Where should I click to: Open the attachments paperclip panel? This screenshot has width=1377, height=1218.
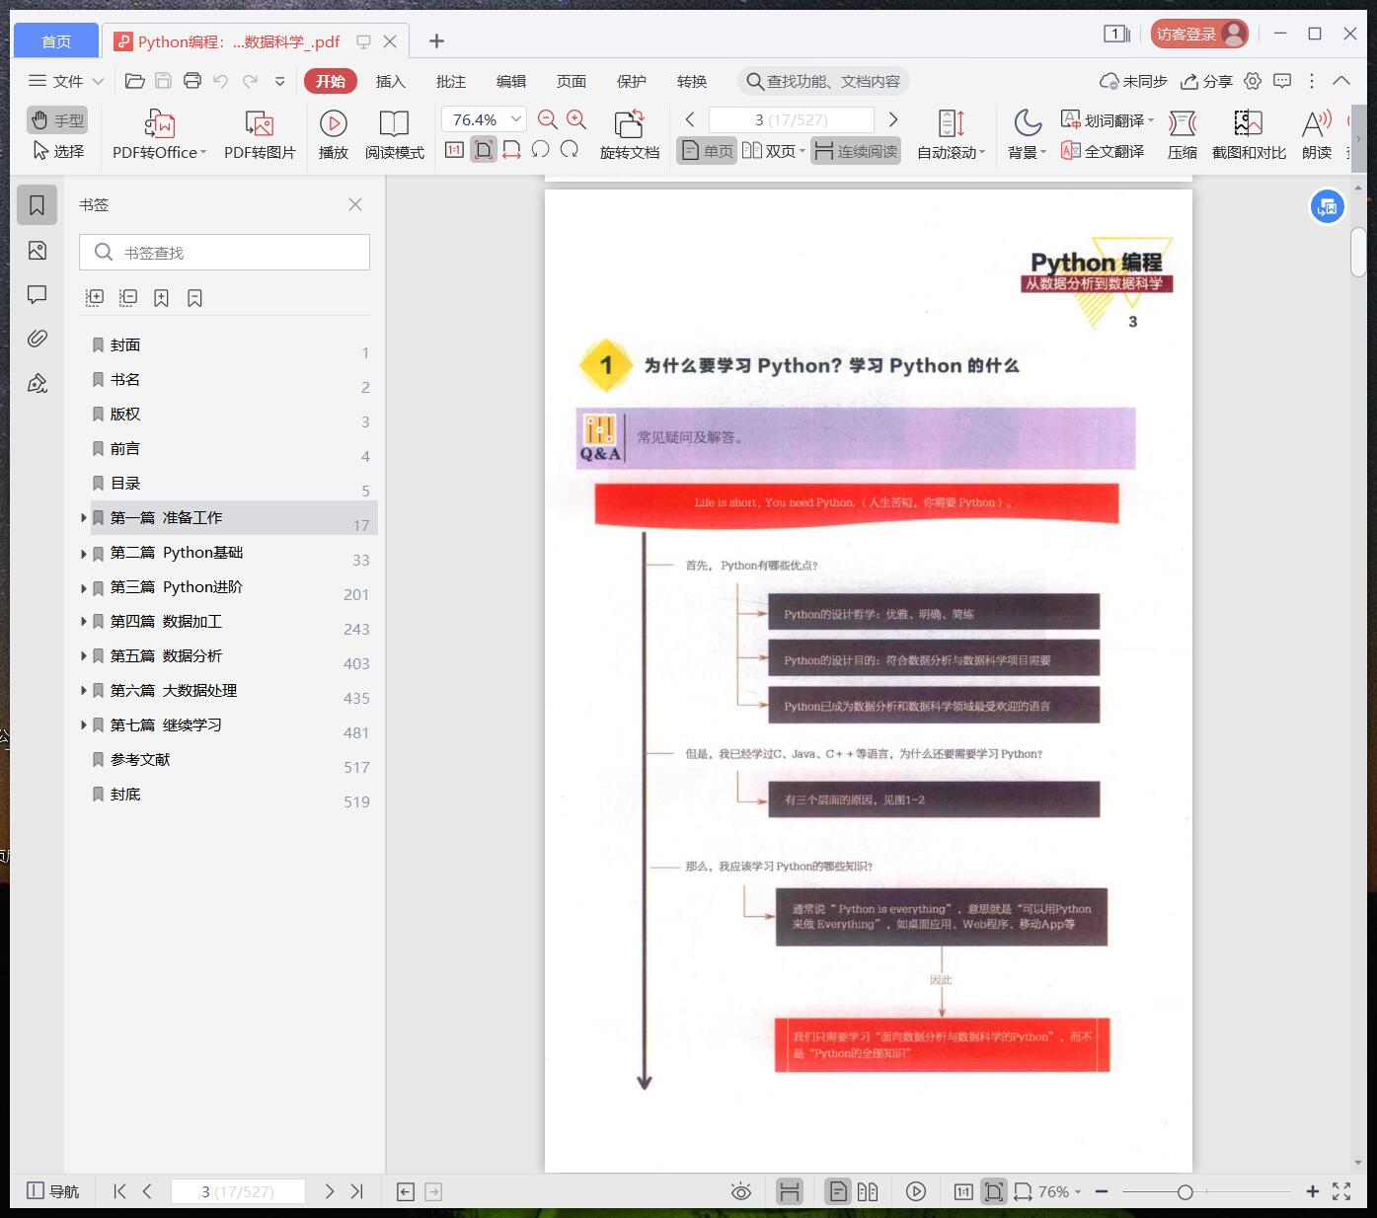38,339
